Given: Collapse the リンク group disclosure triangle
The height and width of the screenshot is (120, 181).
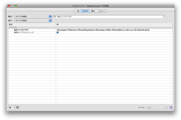Looking at the screenshot, I should pos(10,27).
